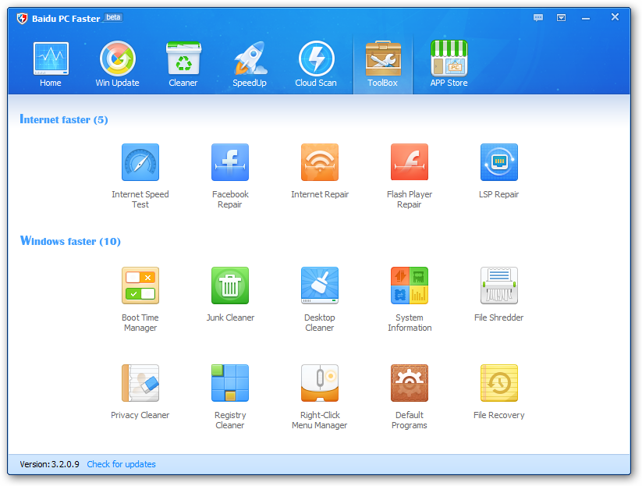Open the Flash Player Repair tool

pyautogui.click(x=410, y=176)
